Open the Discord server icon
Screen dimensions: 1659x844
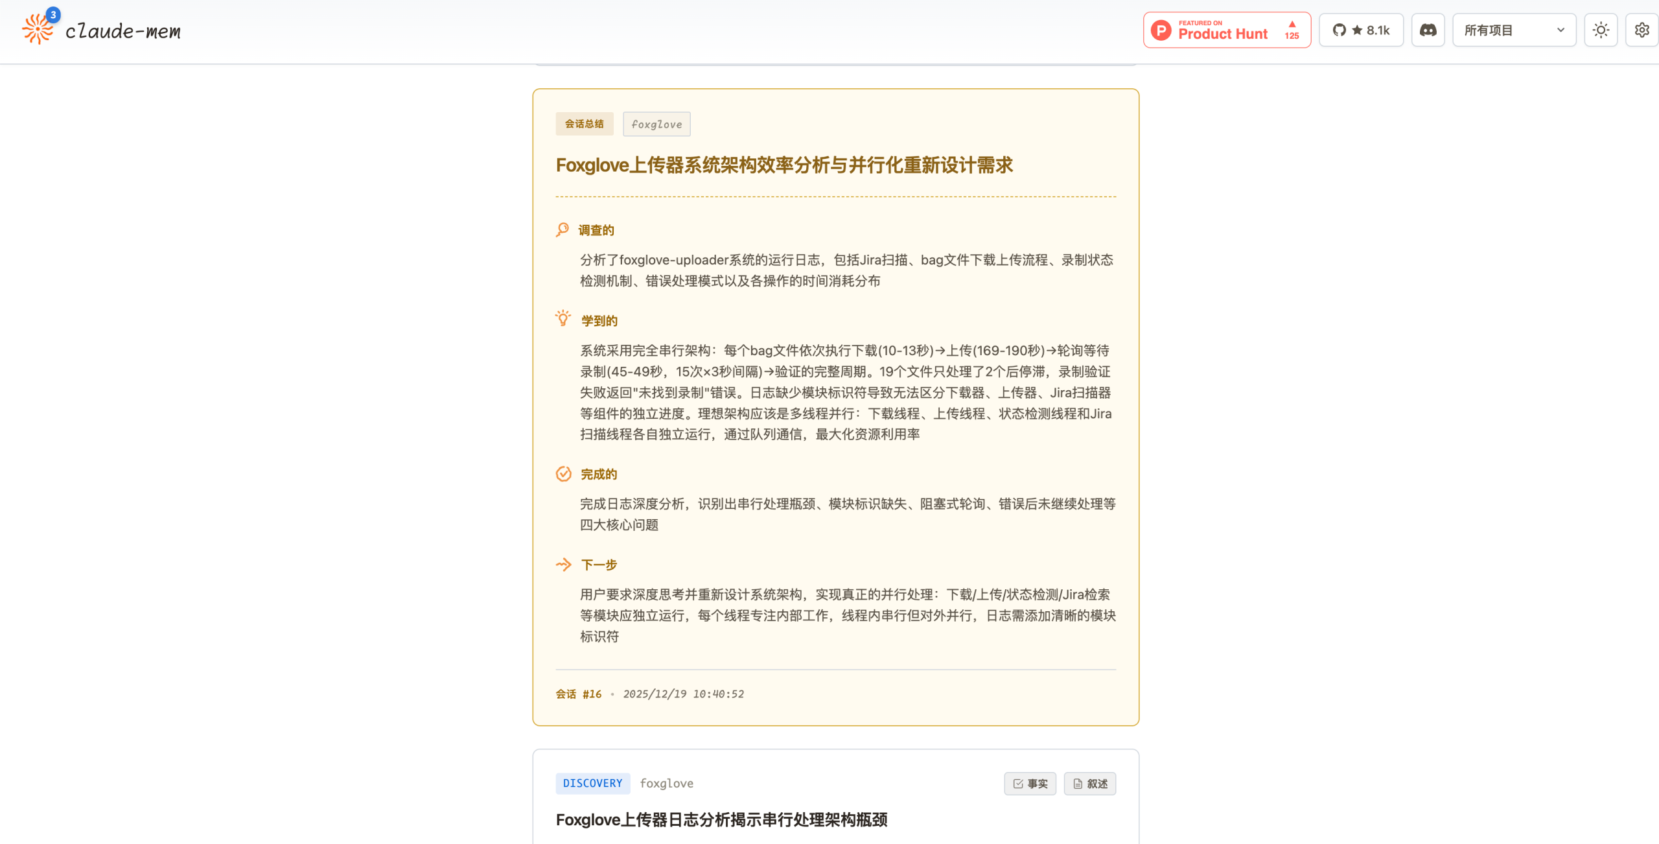[x=1428, y=30]
